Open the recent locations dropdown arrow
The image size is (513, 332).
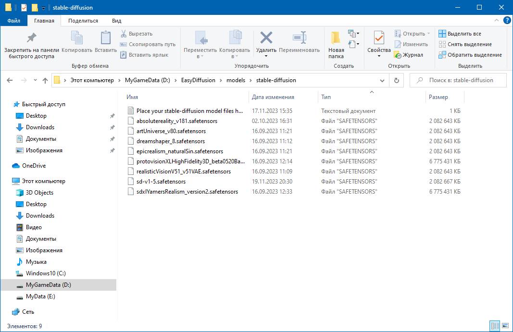[x=34, y=80]
